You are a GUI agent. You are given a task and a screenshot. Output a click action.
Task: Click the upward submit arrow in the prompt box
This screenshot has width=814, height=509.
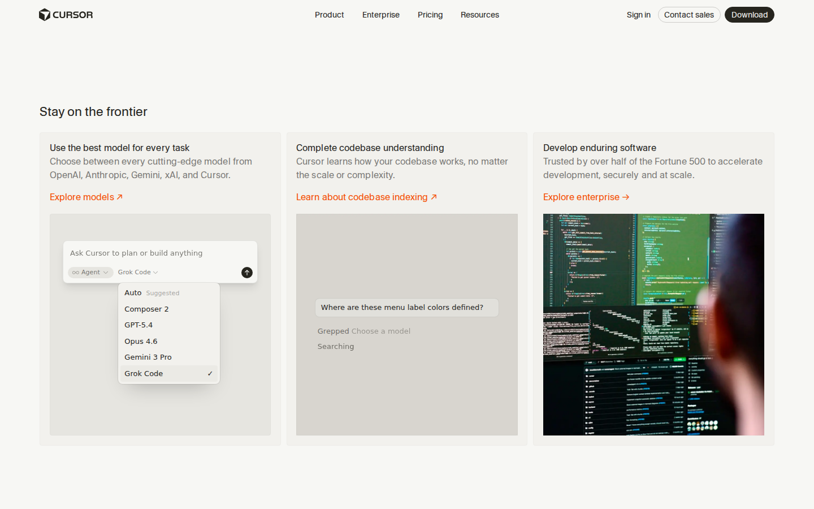(247, 273)
